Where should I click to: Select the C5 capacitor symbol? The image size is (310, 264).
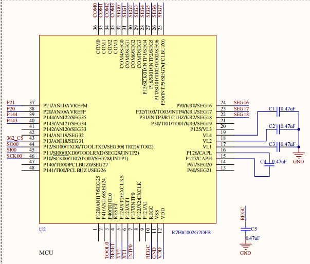(x=246, y=229)
